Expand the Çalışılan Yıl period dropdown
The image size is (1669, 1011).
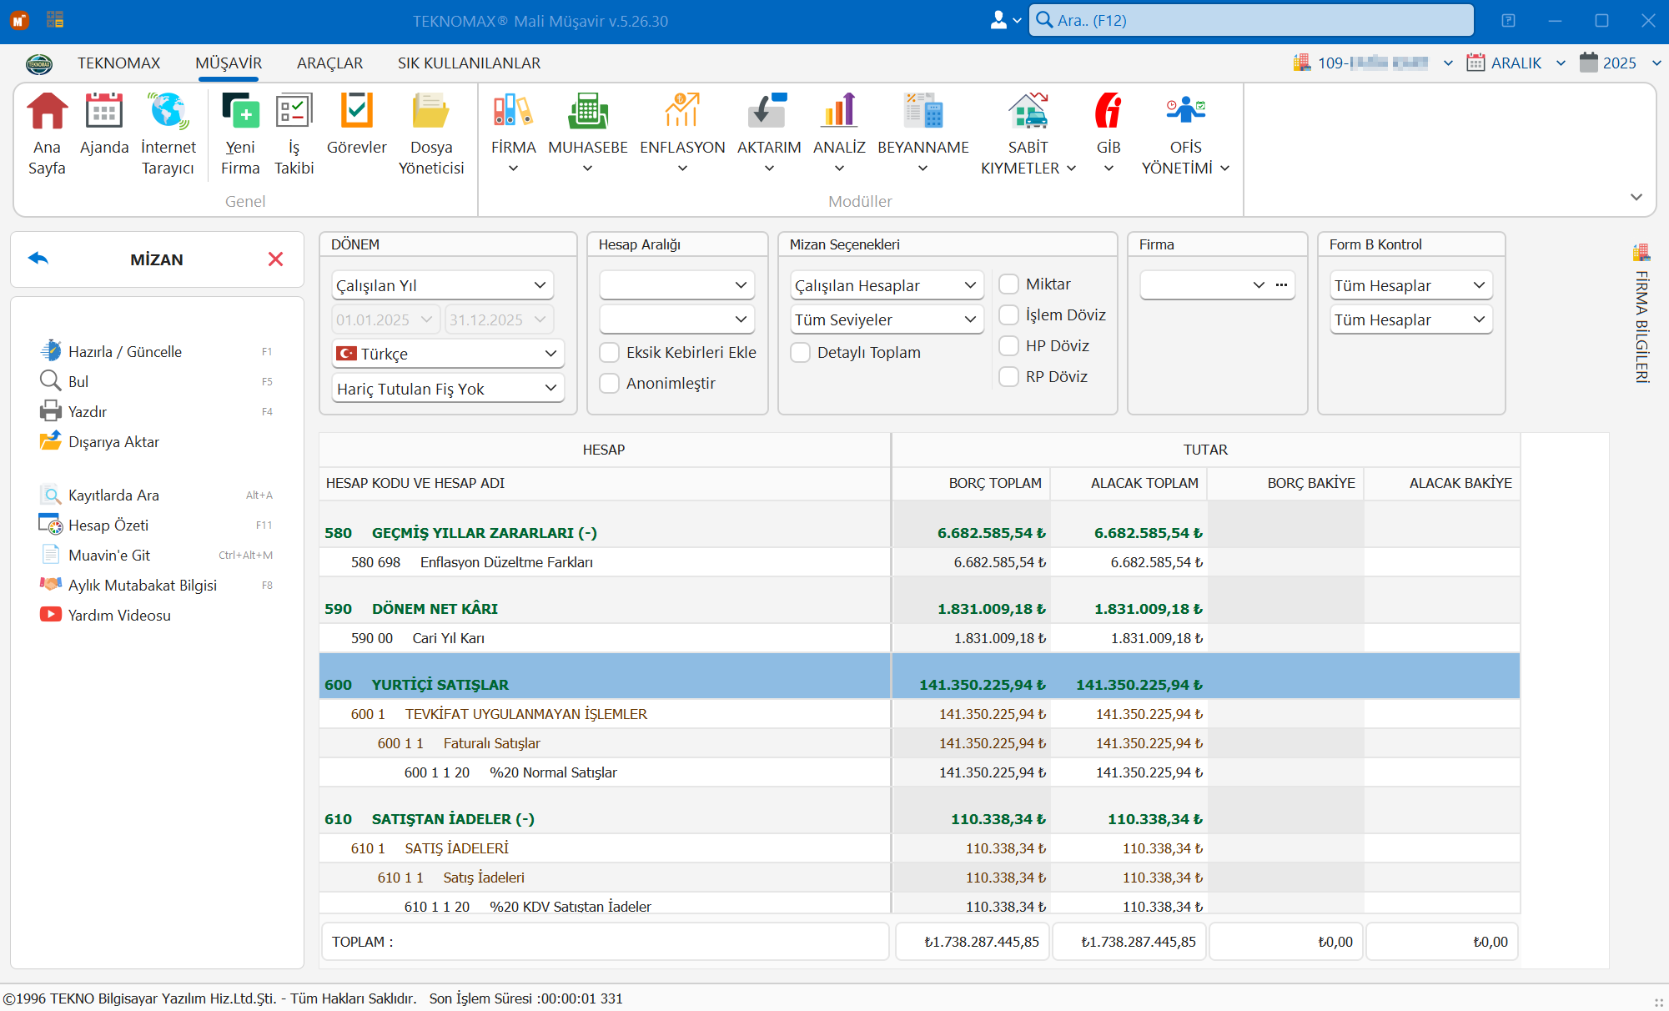pyautogui.click(x=442, y=285)
